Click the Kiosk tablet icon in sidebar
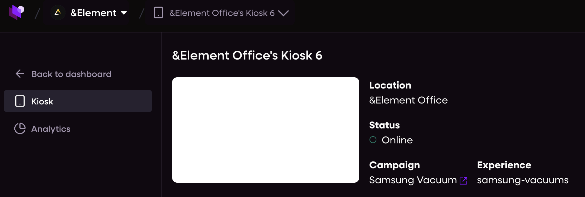The image size is (585, 197). (20, 101)
